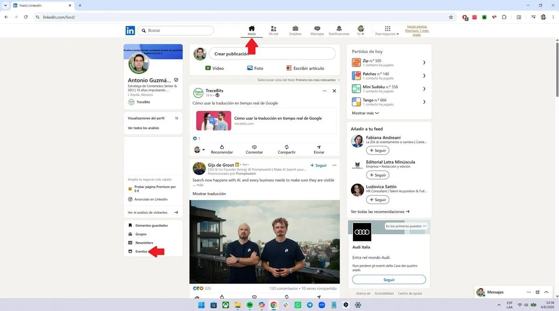Open the Mensajes messaging icon in navbar
The width and height of the screenshot is (559, 311).
pos(317,31)
